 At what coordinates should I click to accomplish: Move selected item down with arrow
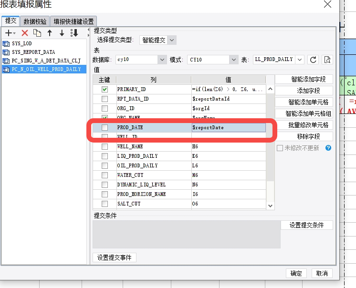click(x=62, y=33)
